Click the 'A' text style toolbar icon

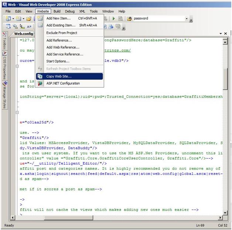(29, 27)
